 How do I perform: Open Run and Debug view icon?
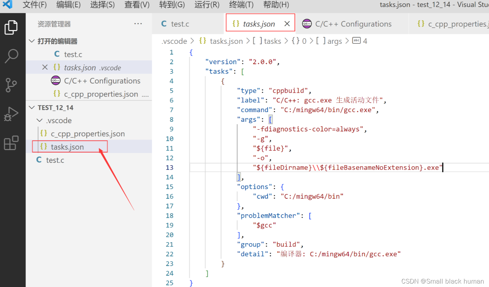coord(11,114)
